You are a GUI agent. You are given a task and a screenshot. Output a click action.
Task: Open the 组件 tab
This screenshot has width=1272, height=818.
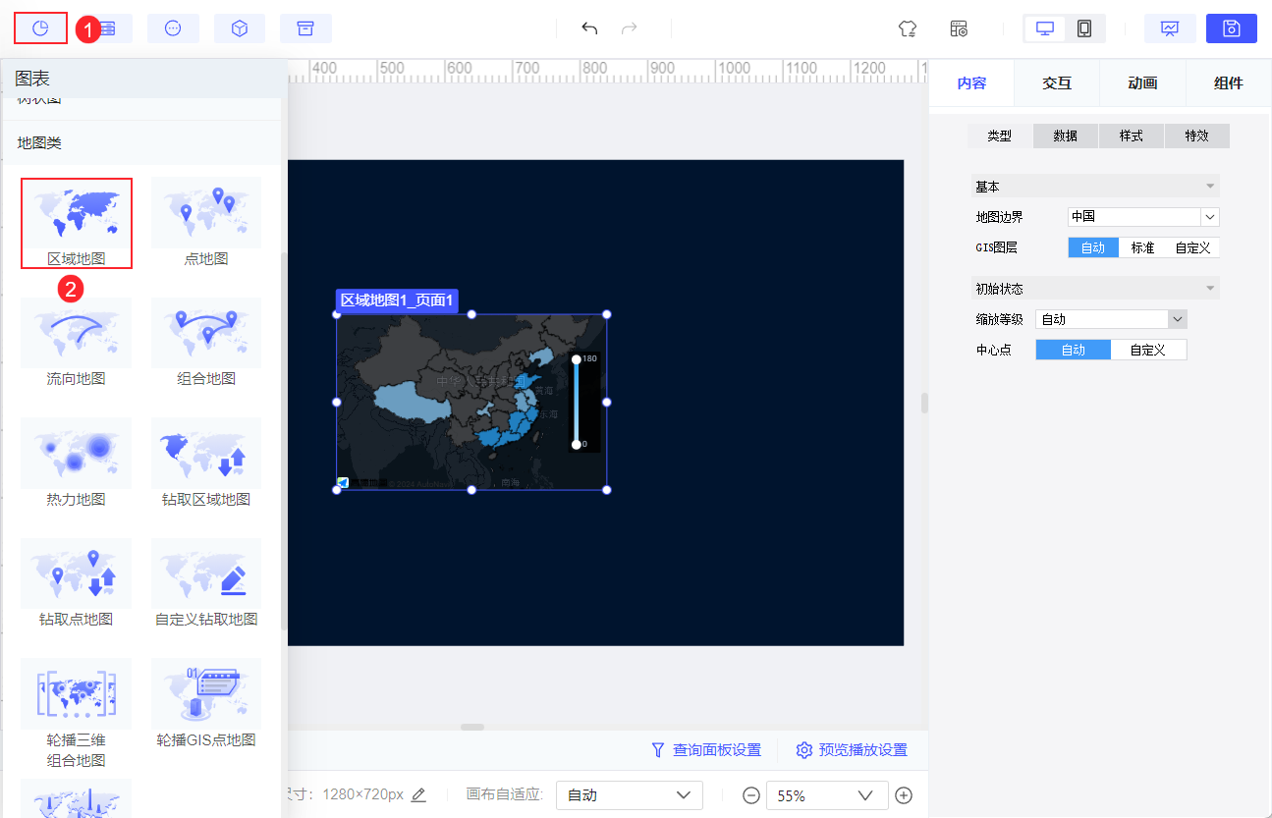click(x=1229, y=83)
